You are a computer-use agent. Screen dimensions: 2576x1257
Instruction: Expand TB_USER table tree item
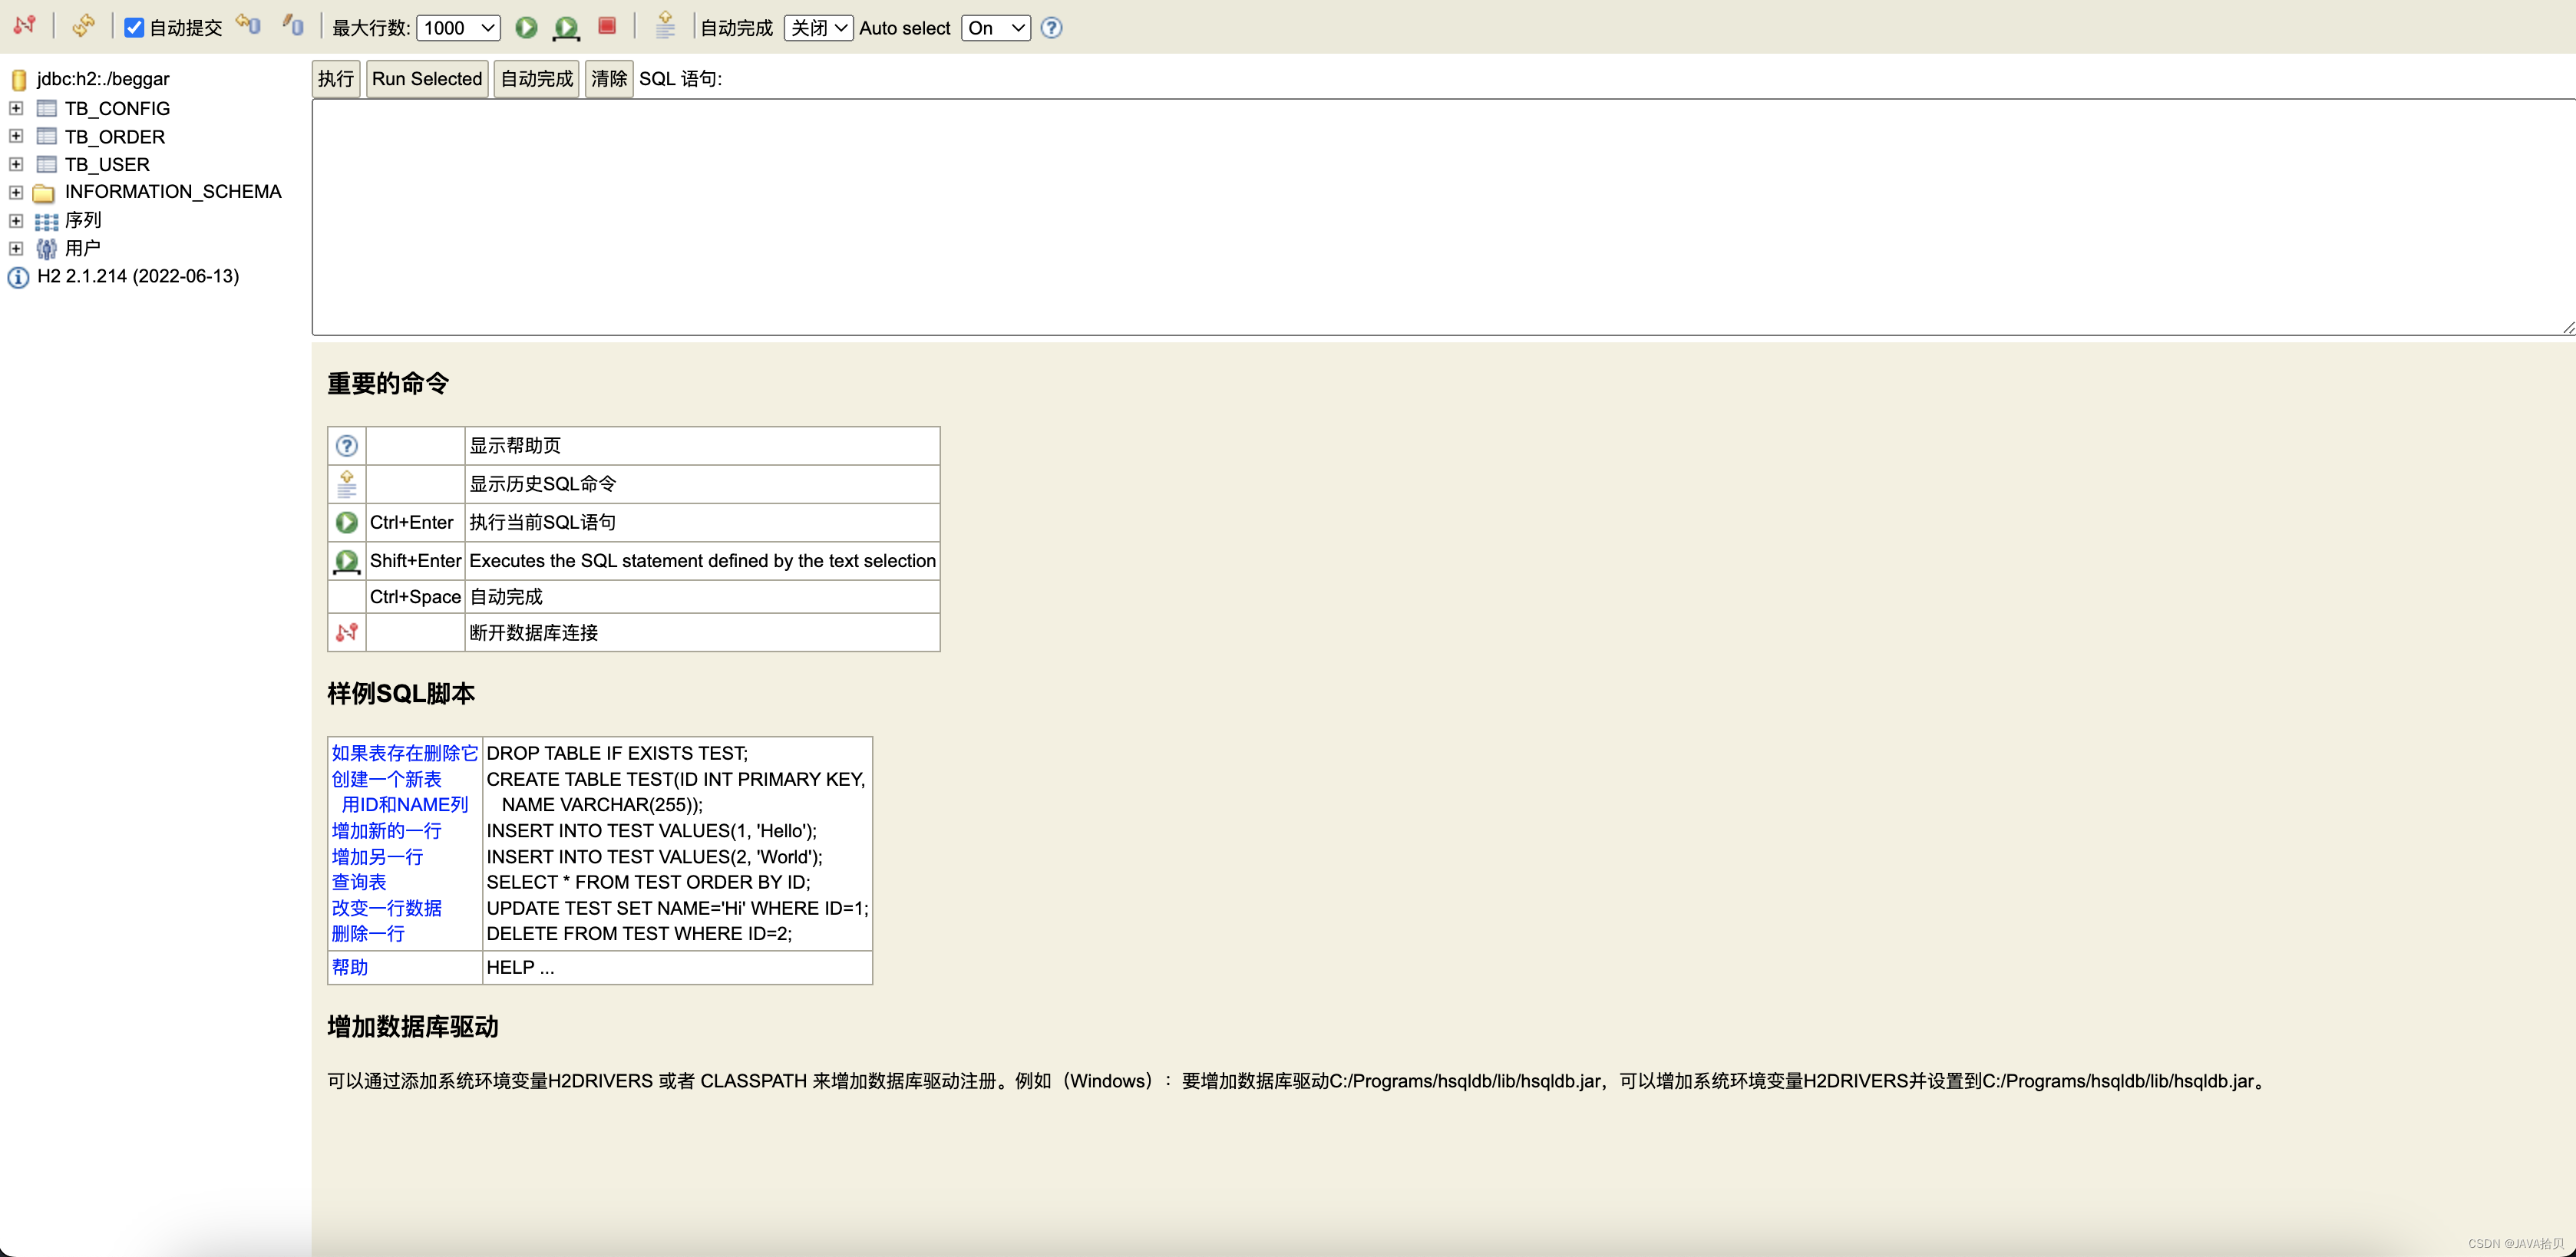point(15,163)
